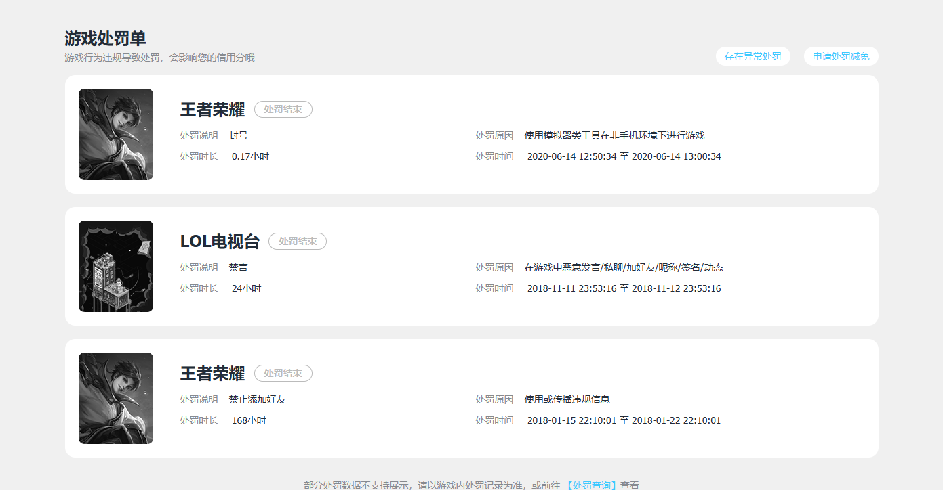Select the time range starting 2020-06-14 12:50:34
Image resolution: width=943 pixels, height=490 pixels.
coord(624,156)
